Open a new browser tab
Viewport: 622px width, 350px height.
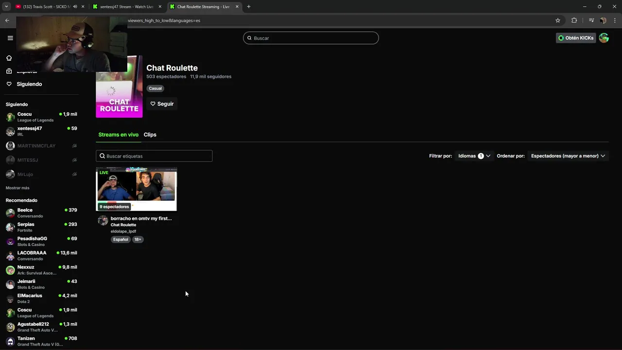249,7
